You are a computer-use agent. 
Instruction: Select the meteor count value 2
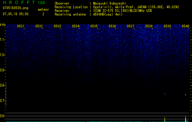tap(43, 14)
